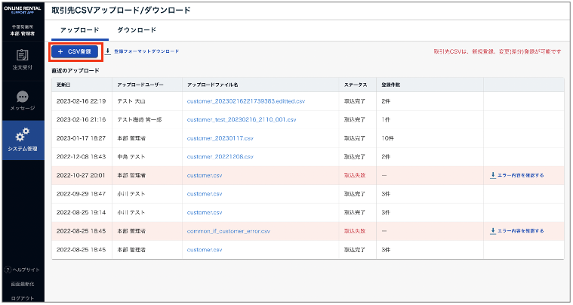The width and height of the screenshot is (573, 305).
Task: Select システム管理 gears icon in sidebar
Action: pos(22,134)
